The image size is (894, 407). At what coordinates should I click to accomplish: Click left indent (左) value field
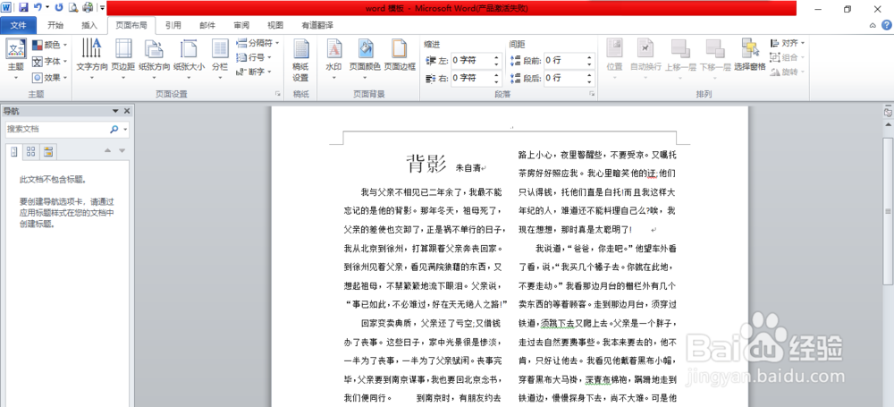470,61
